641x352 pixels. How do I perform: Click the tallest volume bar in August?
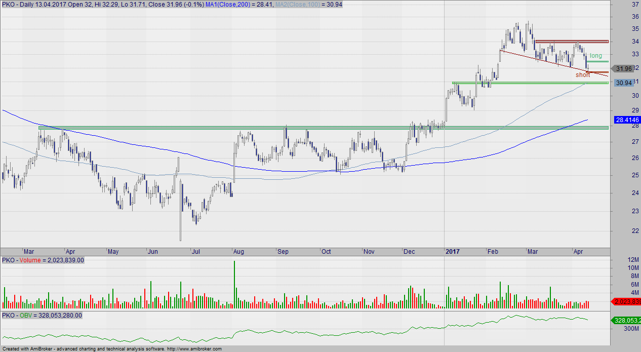point(234,285)
